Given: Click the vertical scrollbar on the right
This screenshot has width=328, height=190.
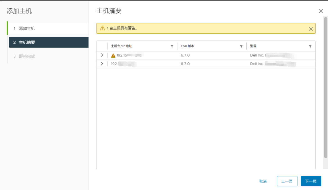Looking at the screenshot, I should pos(326,87).
